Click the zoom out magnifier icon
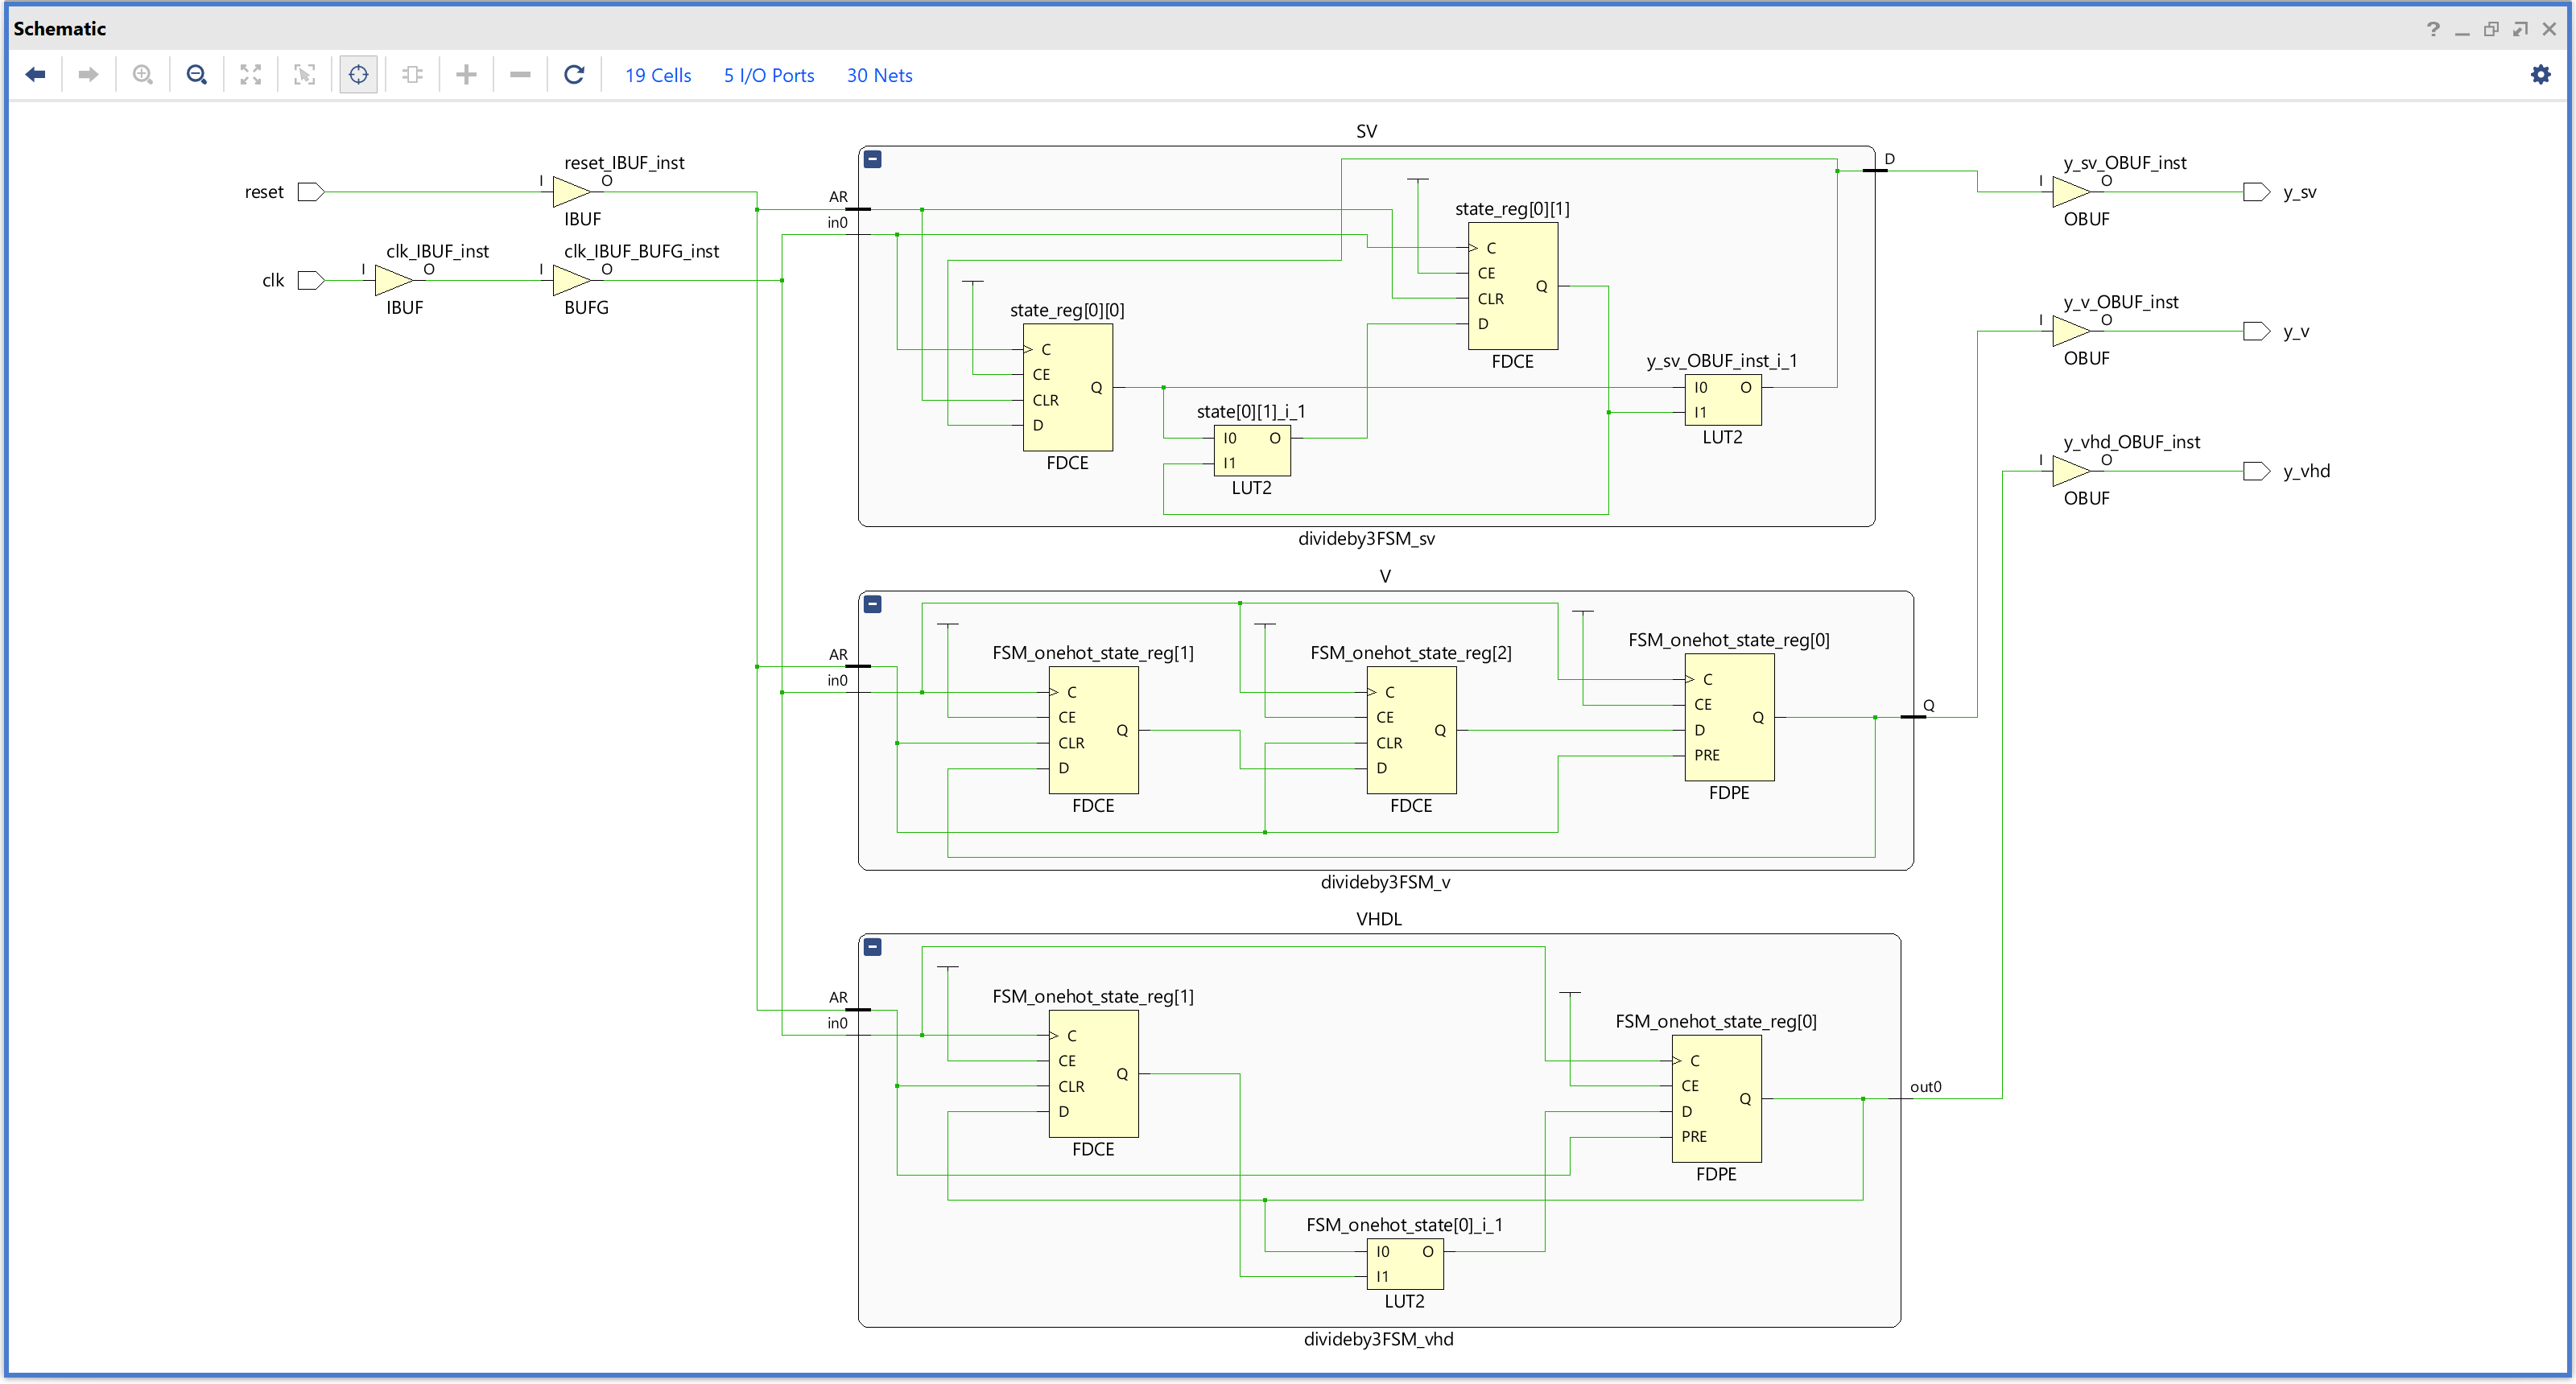This screenshot has width=2576, height=1384. (197, 75)
